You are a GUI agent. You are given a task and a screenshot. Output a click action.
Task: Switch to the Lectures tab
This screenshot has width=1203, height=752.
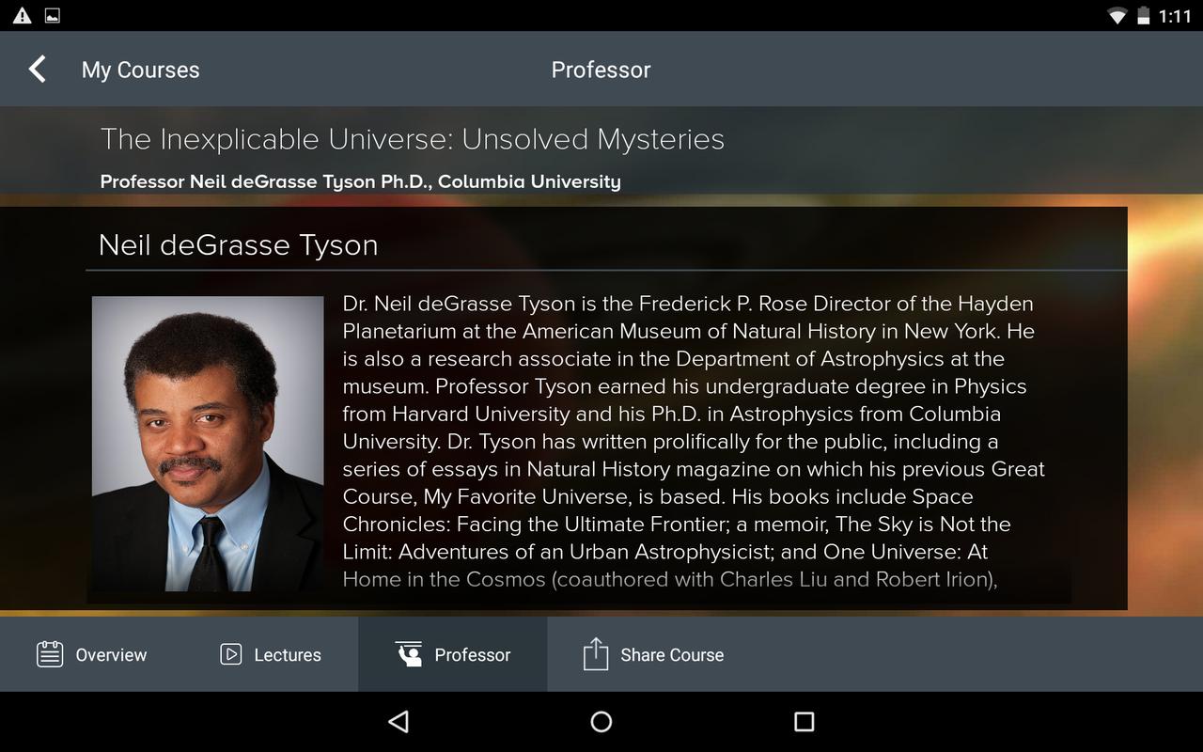tap(270, 654)
